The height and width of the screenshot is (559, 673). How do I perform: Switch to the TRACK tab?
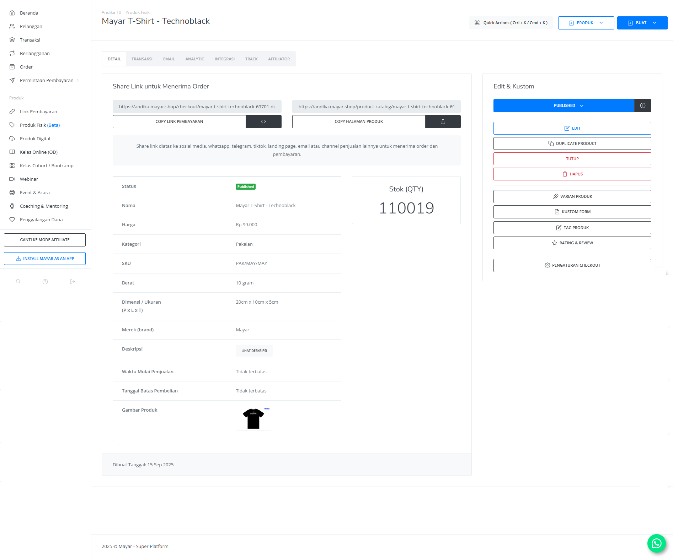[251, 59]
